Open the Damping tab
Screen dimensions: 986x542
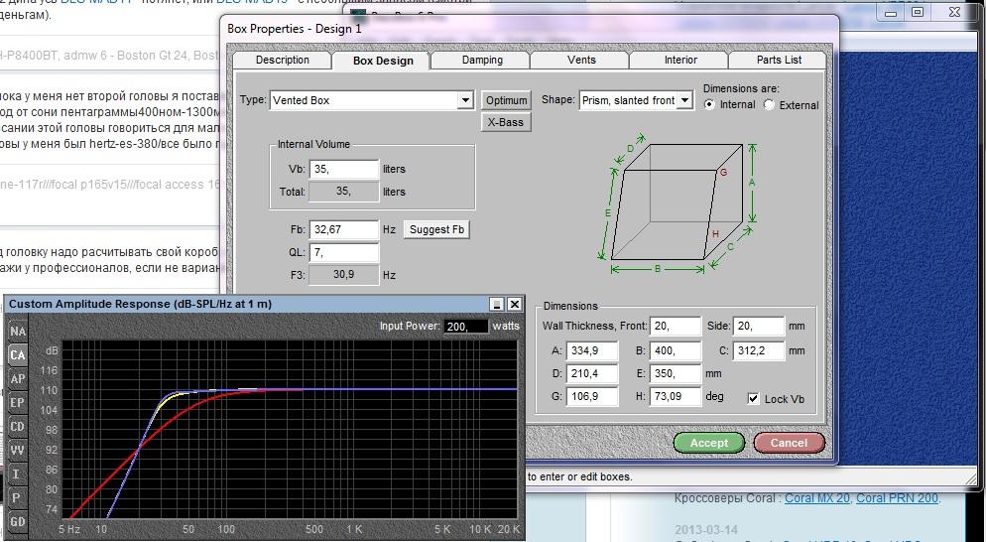481,60
